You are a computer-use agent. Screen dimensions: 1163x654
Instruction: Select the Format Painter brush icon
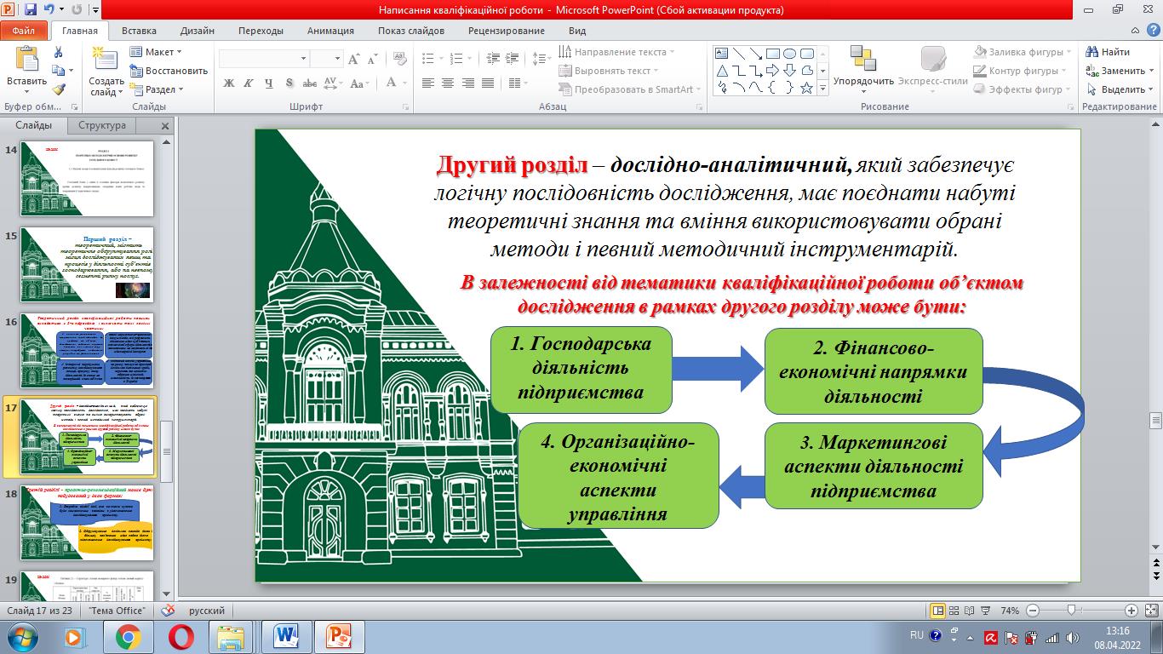[58, 89]
